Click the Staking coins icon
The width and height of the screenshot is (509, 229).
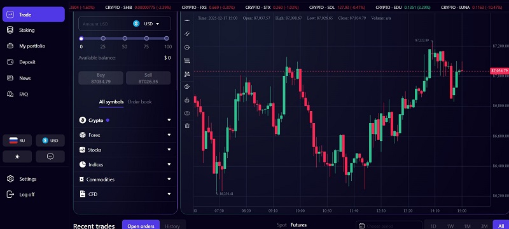click(x=10, y=30)
